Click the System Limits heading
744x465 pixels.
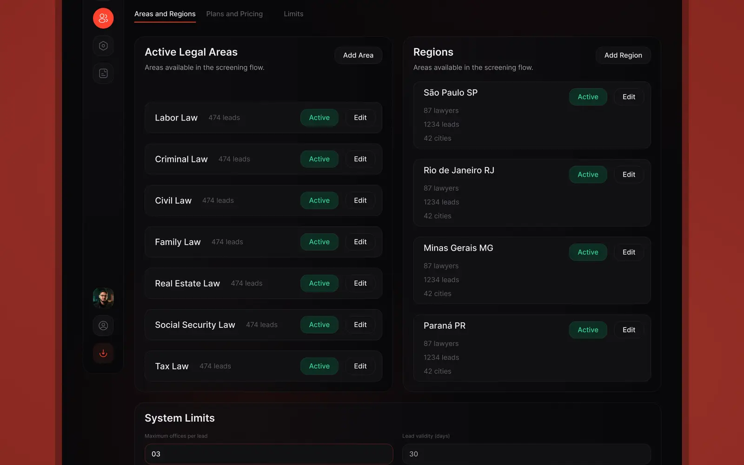[x=179, y=418]
